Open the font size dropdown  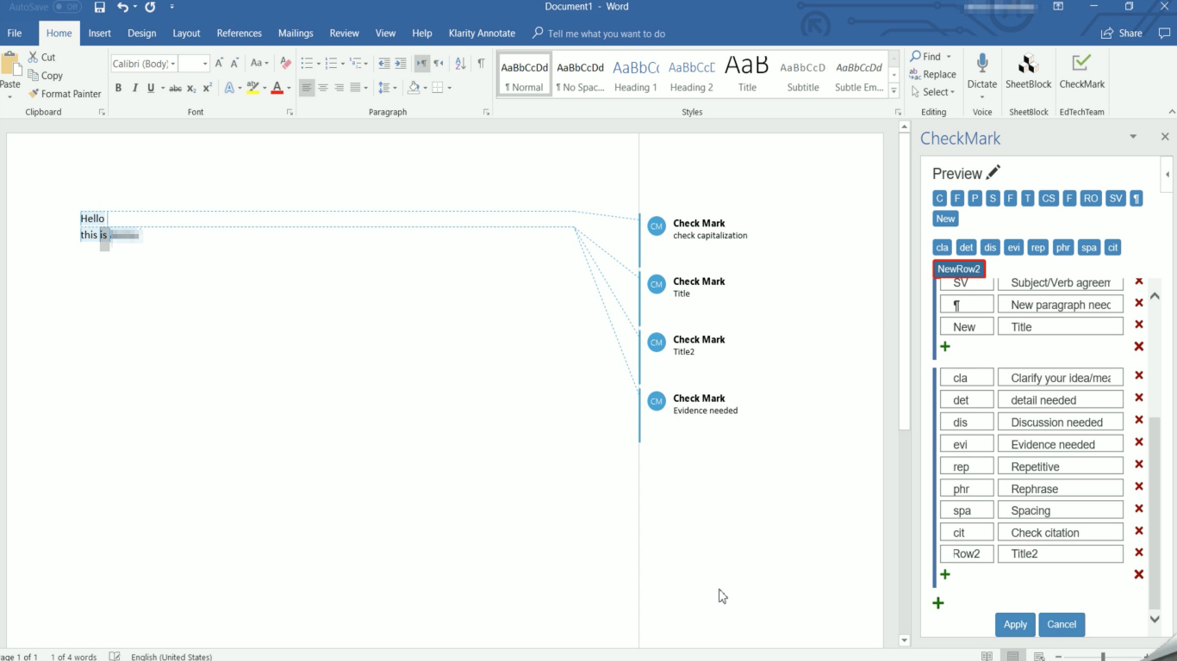[205, 64]
